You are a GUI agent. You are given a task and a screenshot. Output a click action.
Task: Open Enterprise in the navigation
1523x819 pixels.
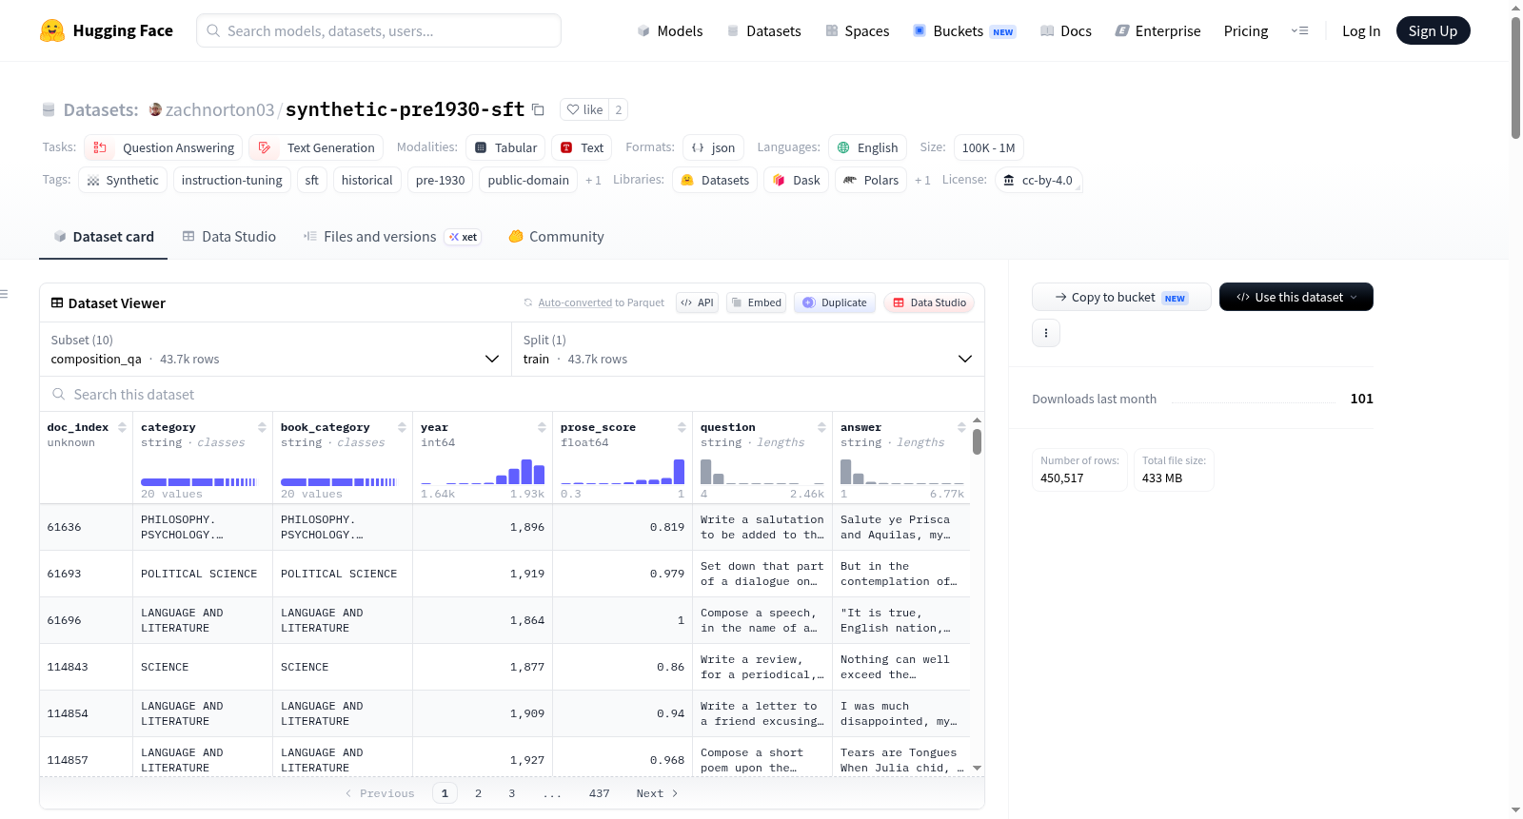1157,30
